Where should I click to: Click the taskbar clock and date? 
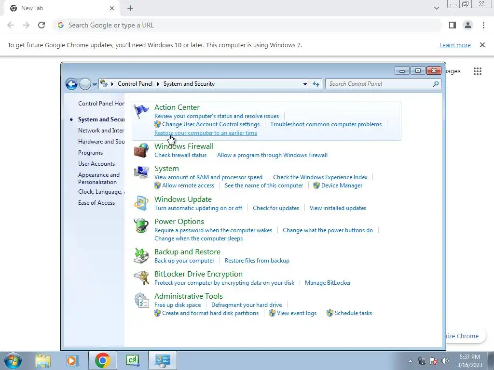click(x=469, y=361)
